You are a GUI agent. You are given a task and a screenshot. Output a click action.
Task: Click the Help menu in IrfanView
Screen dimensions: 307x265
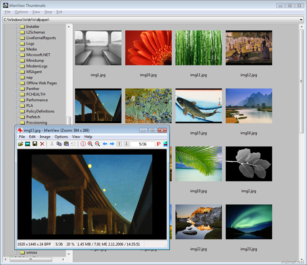tap(88, 137)
